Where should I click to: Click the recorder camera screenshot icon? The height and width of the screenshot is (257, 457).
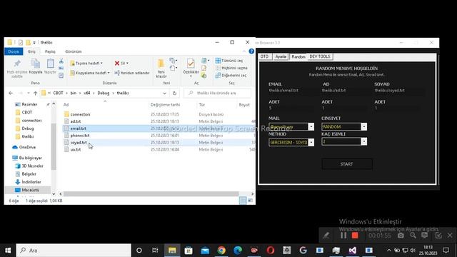point(401,236)
